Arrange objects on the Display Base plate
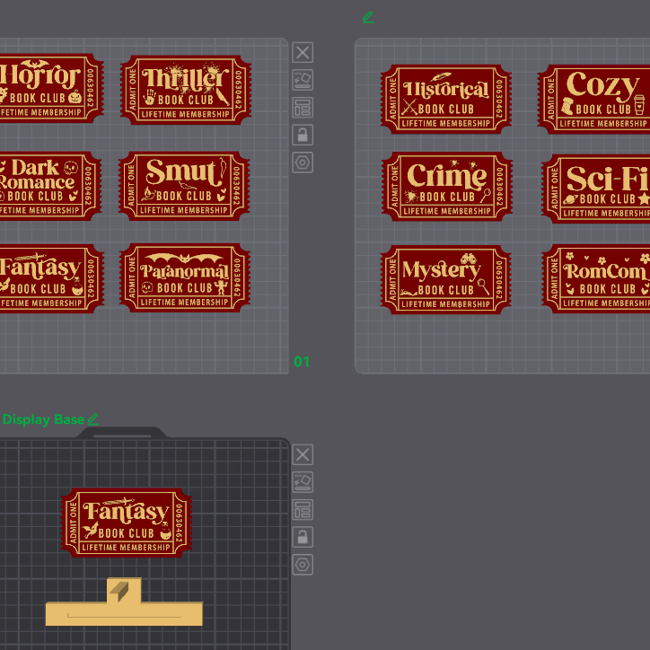The width and height of the screenshot is (650, 650). [x=303, y=510]
